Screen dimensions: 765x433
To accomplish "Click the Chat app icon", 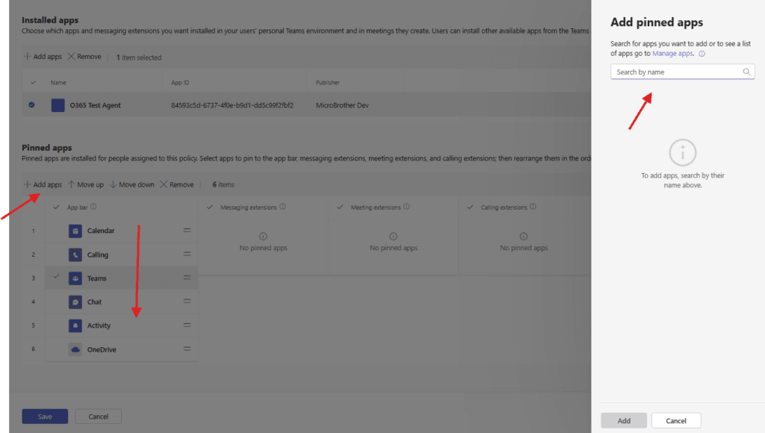I will click(75, 302).
